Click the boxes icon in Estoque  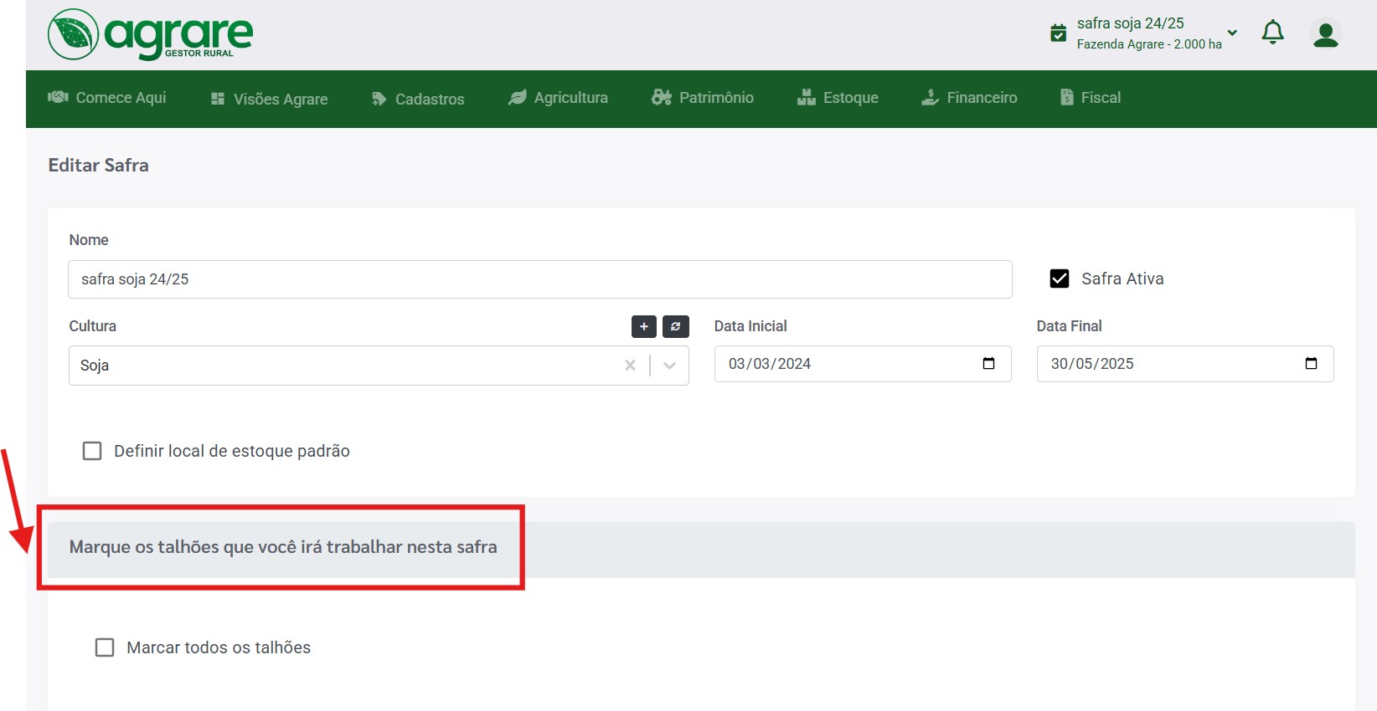pyautogui.click(x=807, y=97)
